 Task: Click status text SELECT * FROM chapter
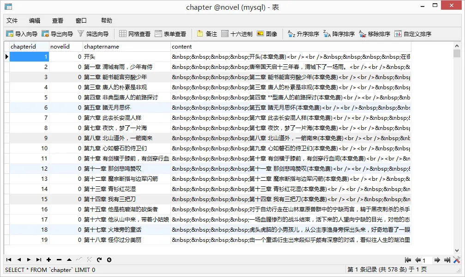pyautogui.click(x=50, y=270)
